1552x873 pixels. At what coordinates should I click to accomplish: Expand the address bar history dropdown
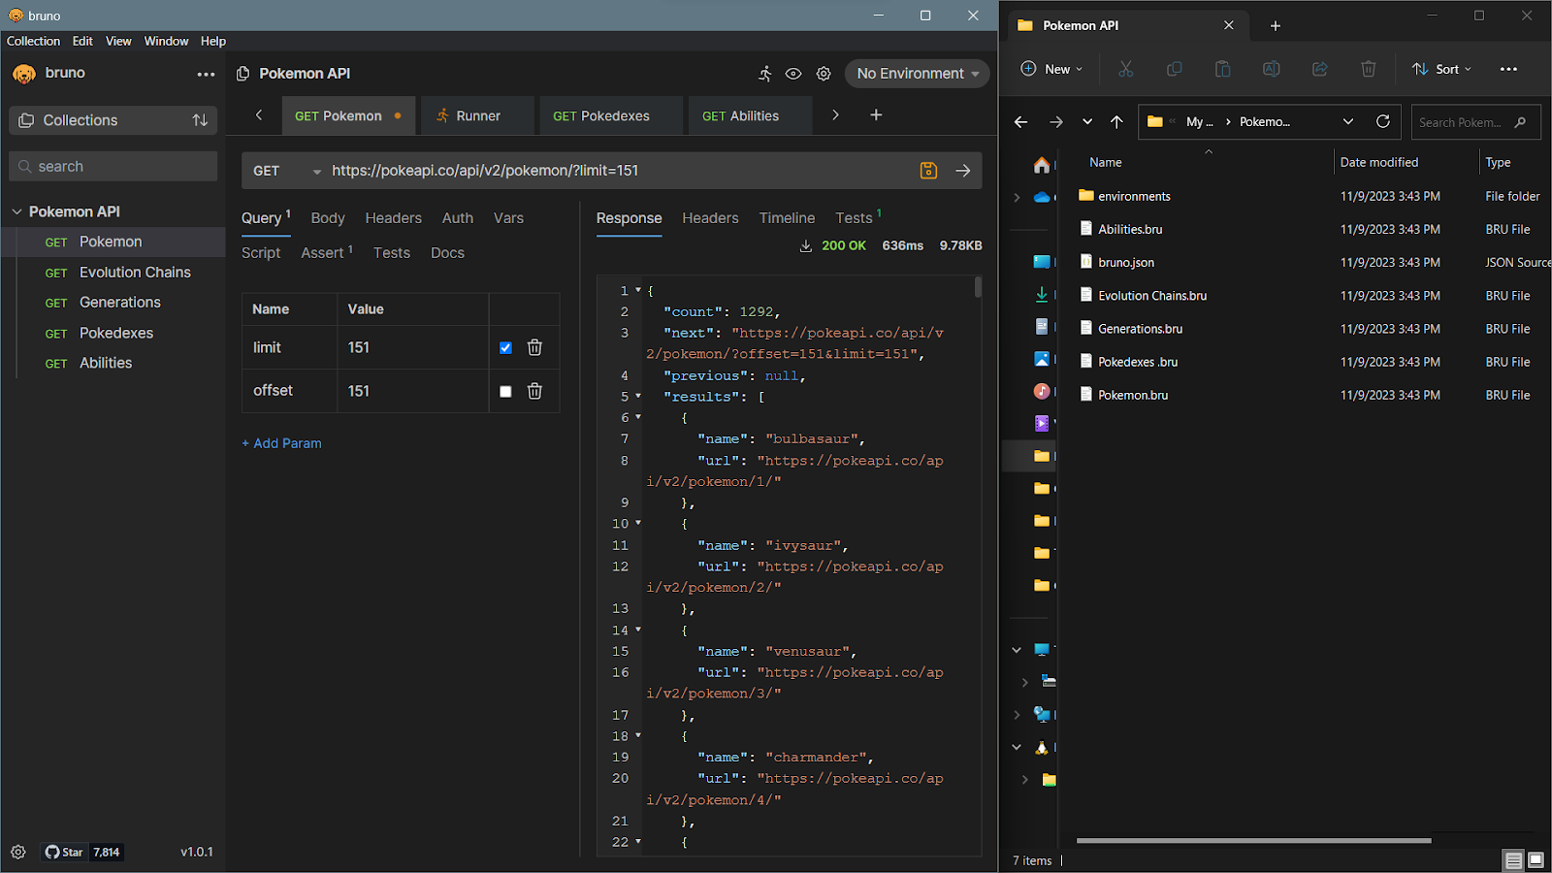[1348, 121]
